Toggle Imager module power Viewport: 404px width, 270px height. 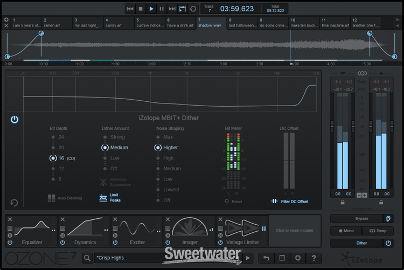(x=168, y=243)
